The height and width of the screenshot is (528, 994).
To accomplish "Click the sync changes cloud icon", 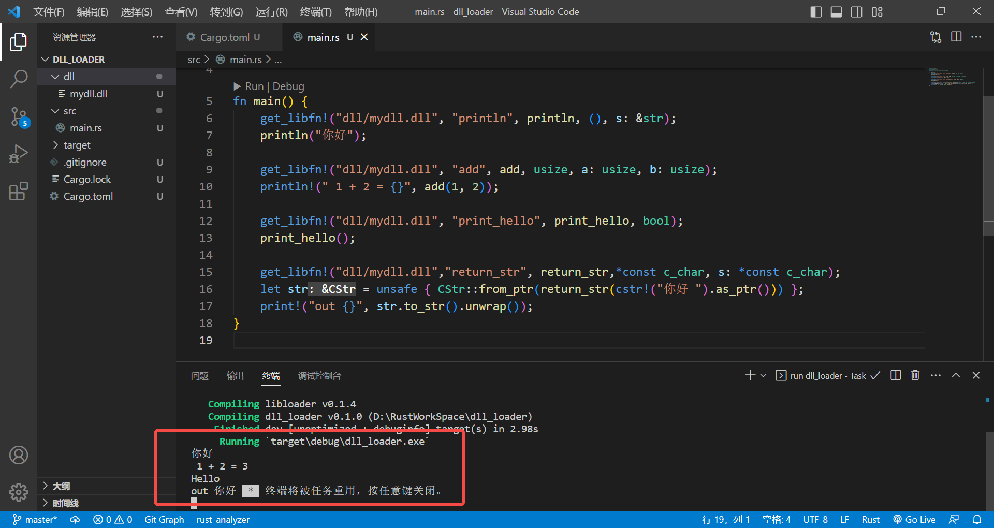I will coord(75,520).
